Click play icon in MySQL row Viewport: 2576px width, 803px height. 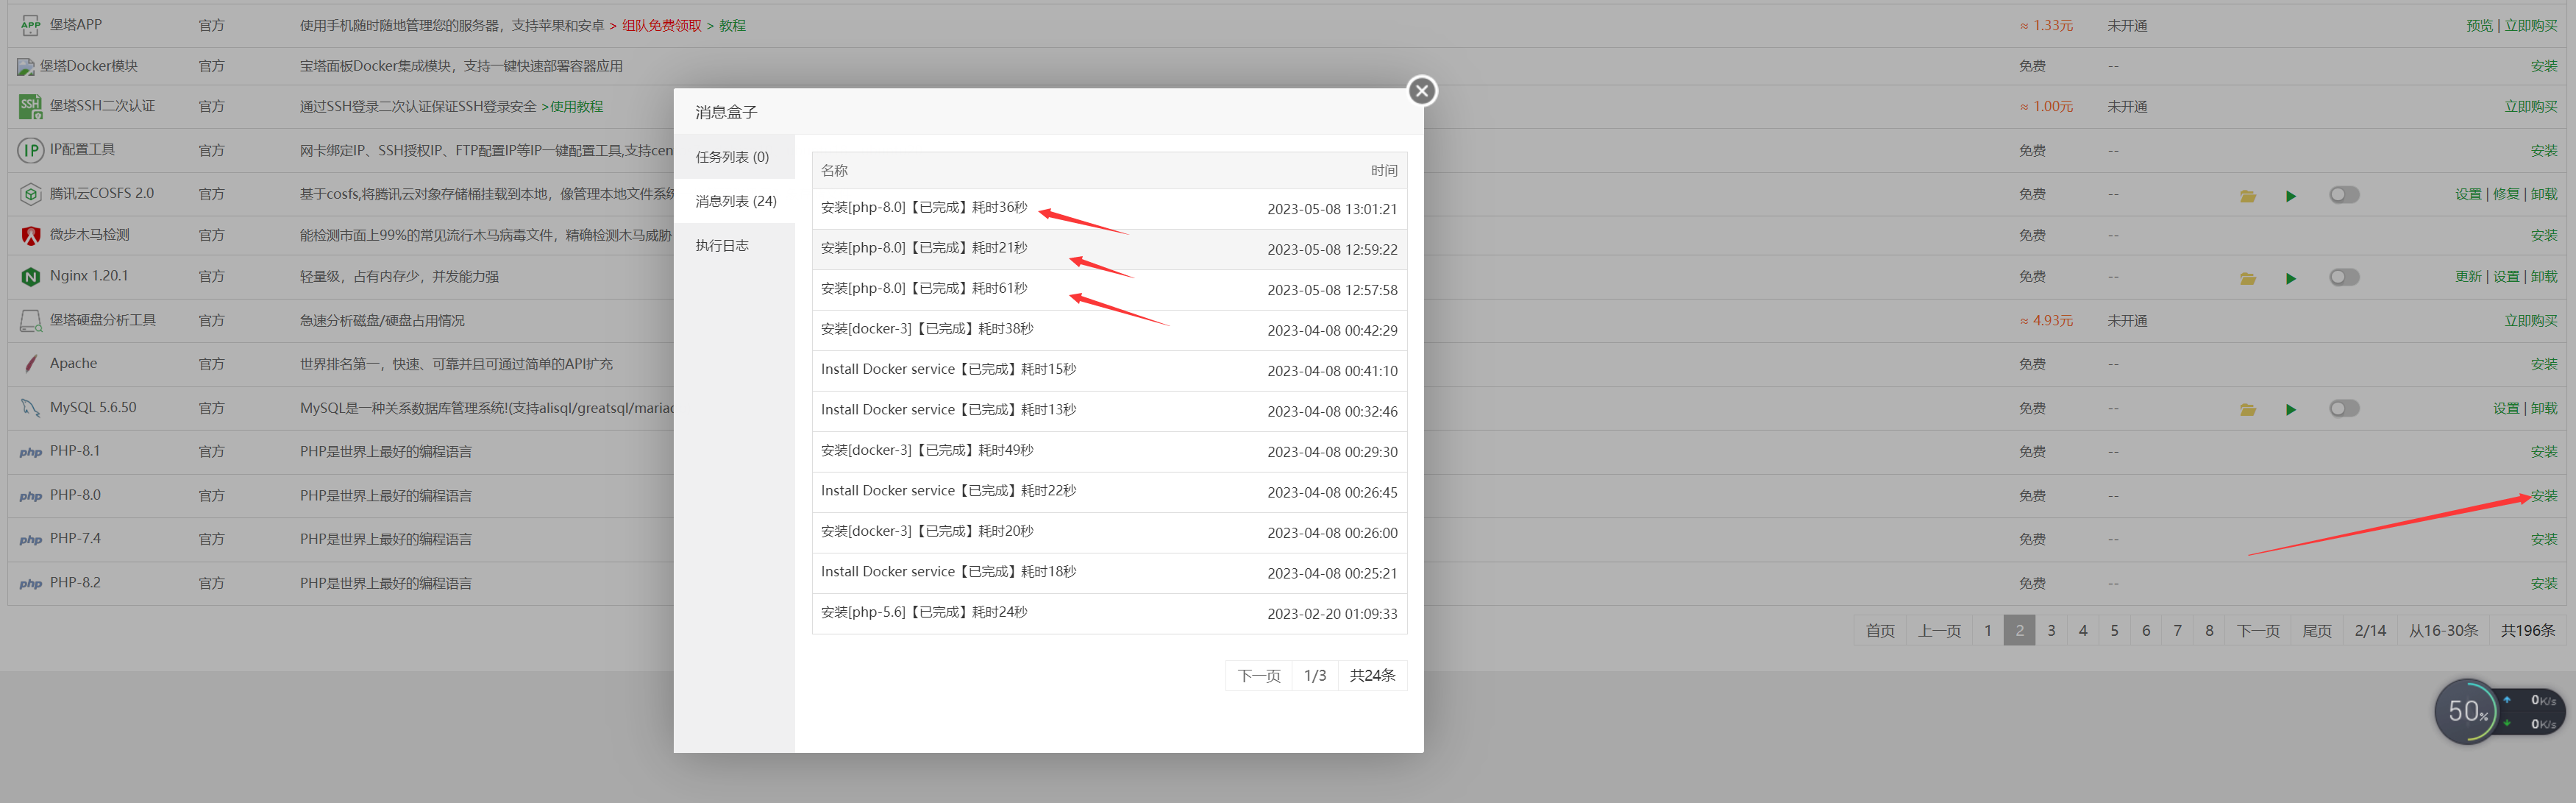[x=2290, y=409]
